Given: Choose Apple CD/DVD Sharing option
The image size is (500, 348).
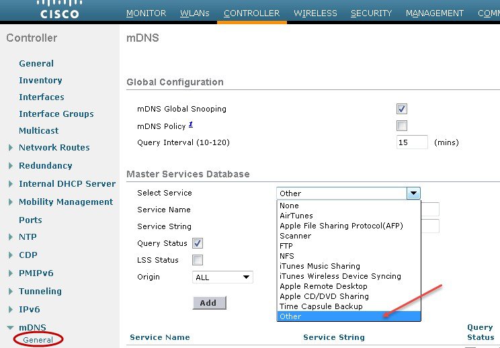Looking at the screenshot, I should pyautogui.click(x=349, y=296).
